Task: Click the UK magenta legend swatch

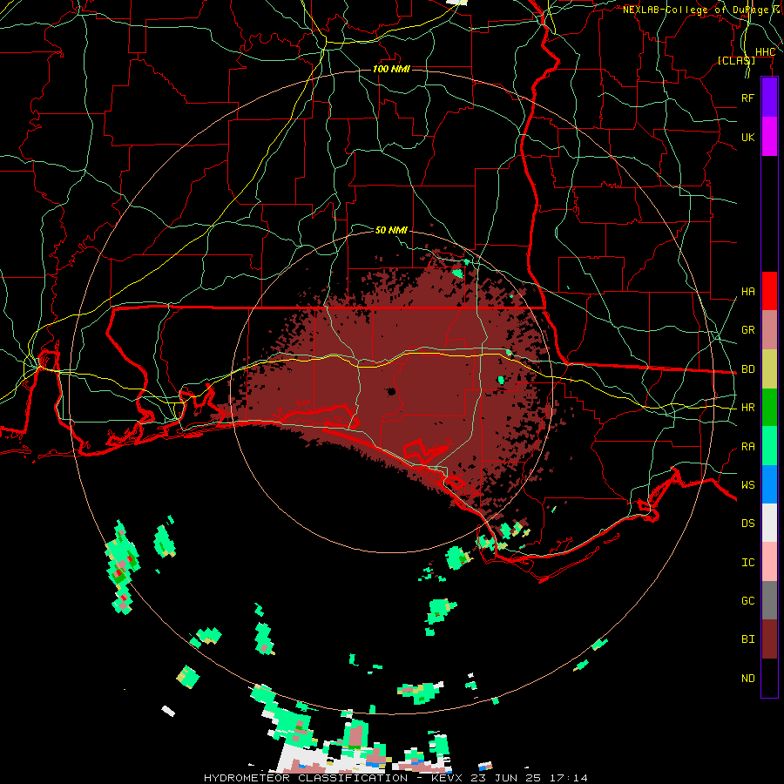Action: click(769, 137)
